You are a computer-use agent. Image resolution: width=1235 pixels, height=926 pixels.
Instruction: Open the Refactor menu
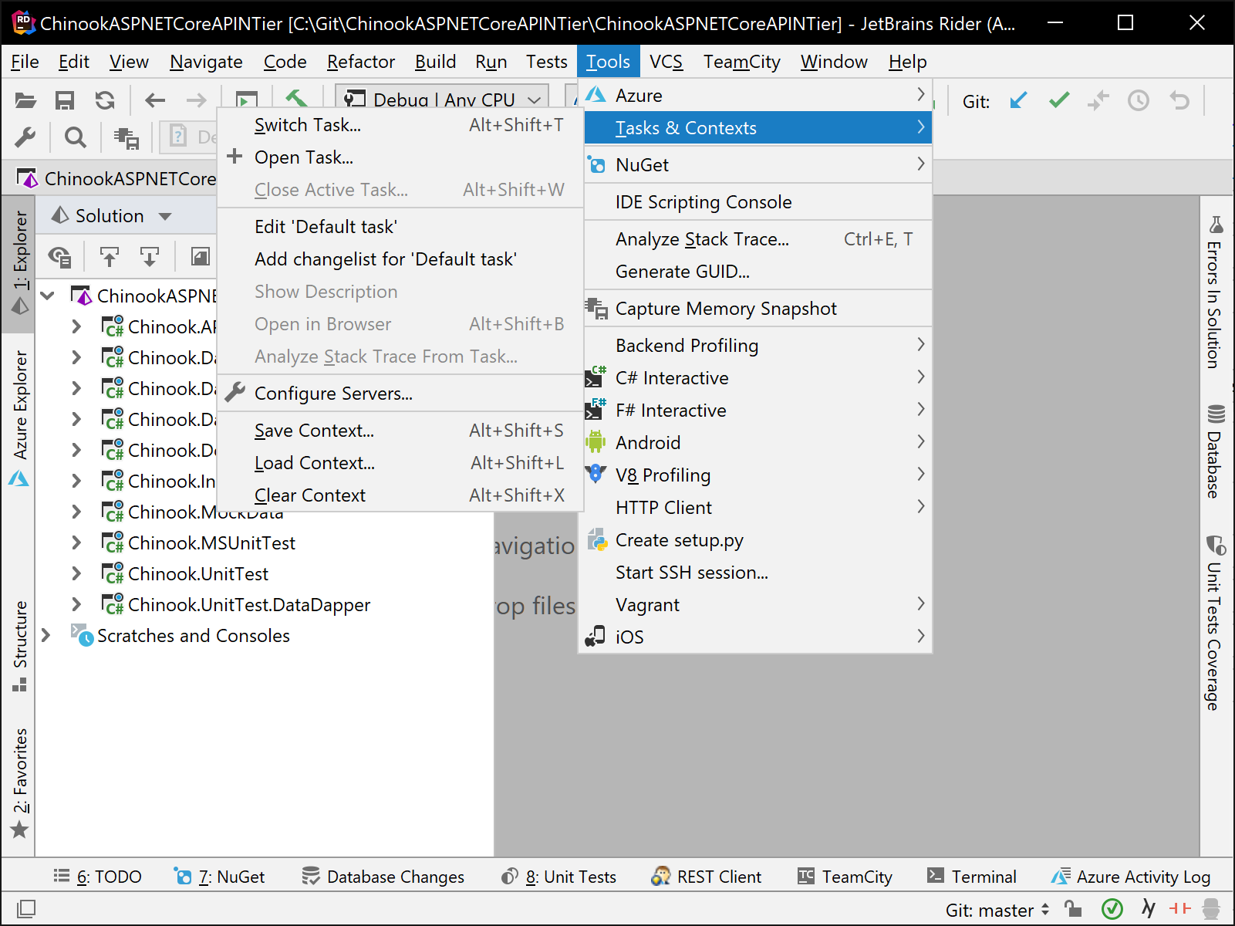point(360,62)
